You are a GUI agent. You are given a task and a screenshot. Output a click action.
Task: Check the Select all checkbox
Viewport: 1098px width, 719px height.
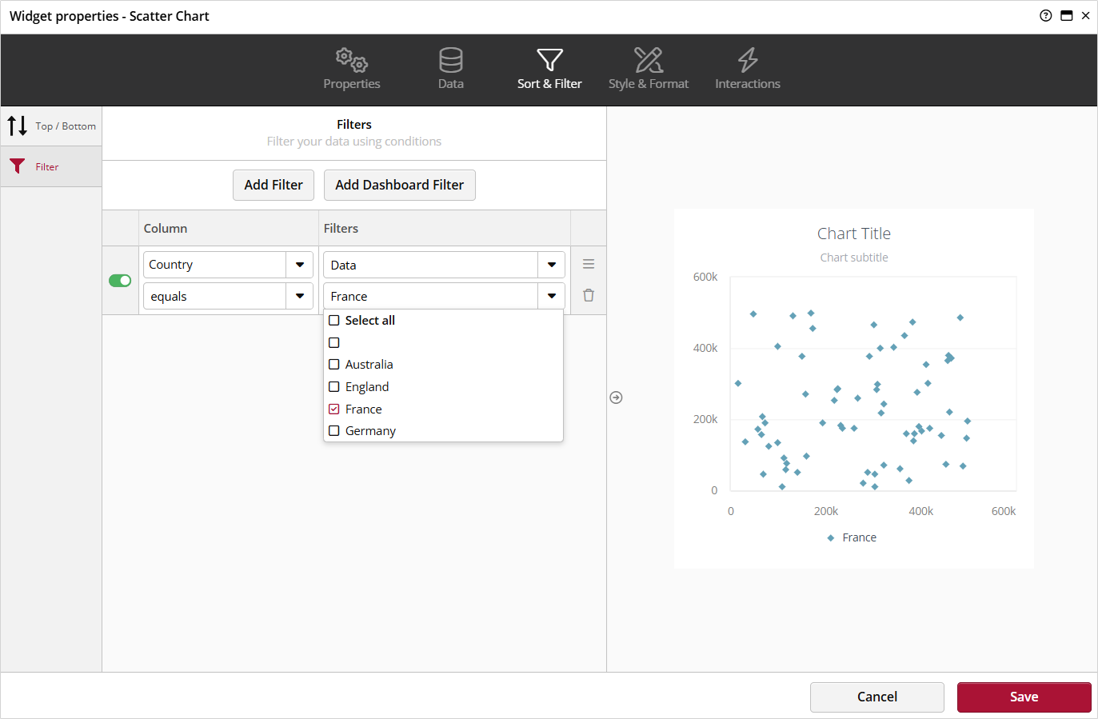(x=334, y=320)
